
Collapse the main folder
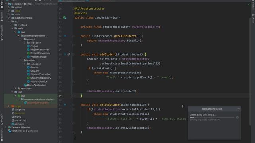tap(12, 29)
